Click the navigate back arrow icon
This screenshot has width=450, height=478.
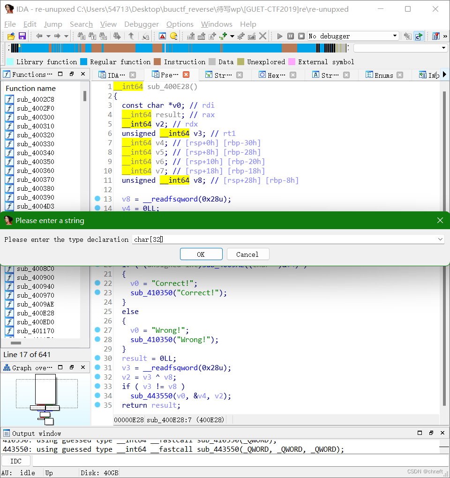[x=38, y=36]
